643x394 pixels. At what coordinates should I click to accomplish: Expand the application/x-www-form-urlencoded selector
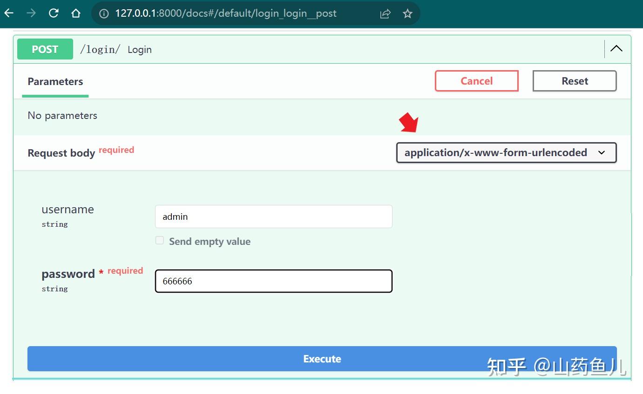[x=506, y=152]
